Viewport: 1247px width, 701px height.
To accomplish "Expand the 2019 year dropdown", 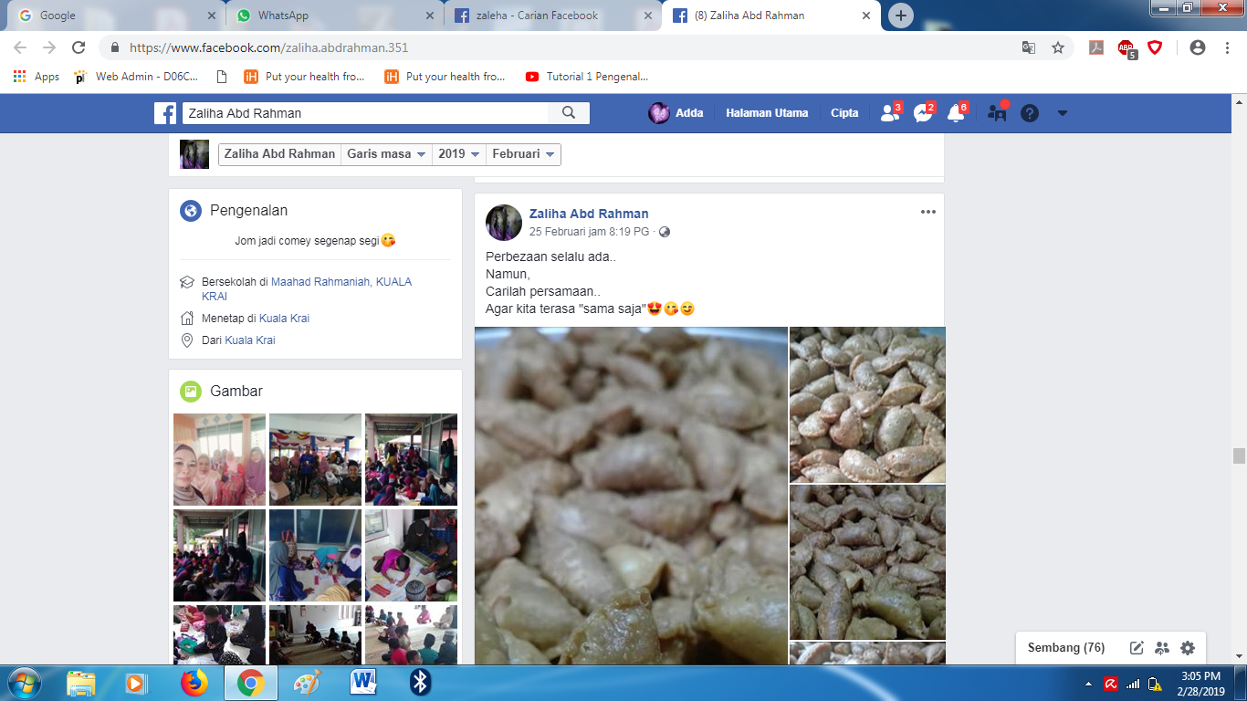I will 458,154.
